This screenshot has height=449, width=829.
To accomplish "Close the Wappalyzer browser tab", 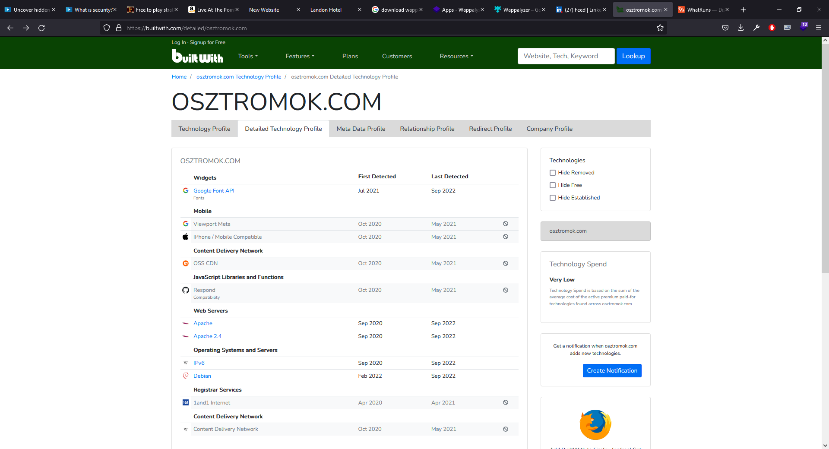I will tap(544, 9).
